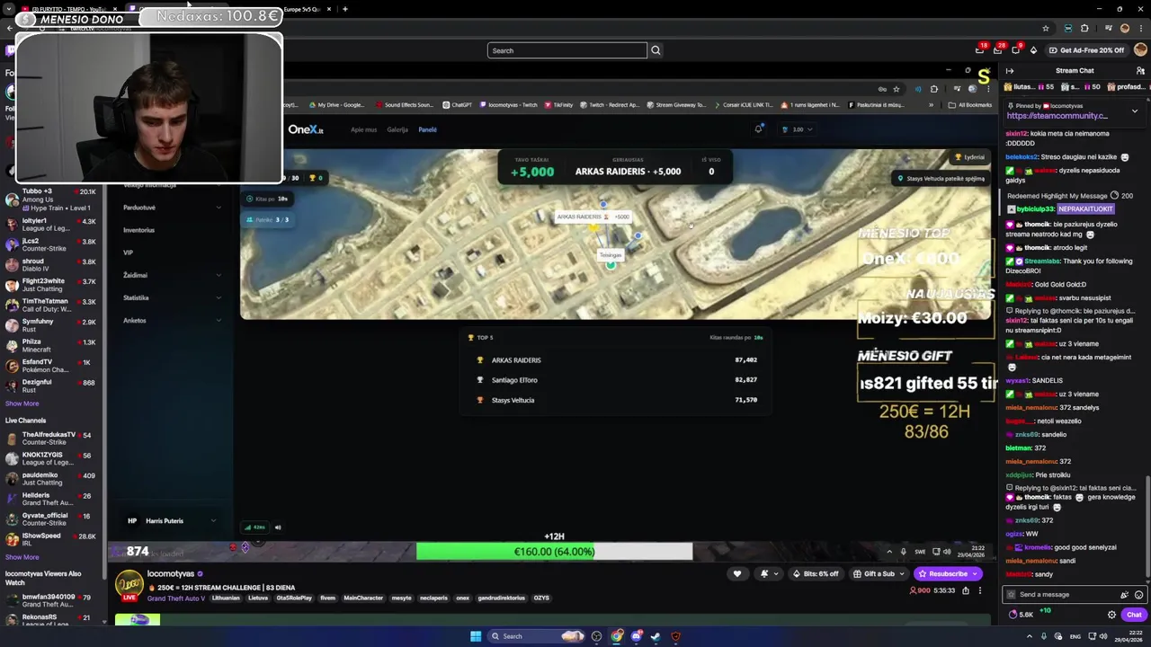Click the OneX.lt logo

[306, 129]
